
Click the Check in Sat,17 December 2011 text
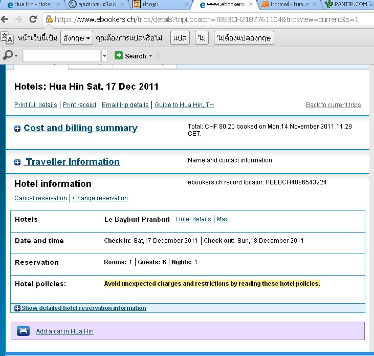151,240
